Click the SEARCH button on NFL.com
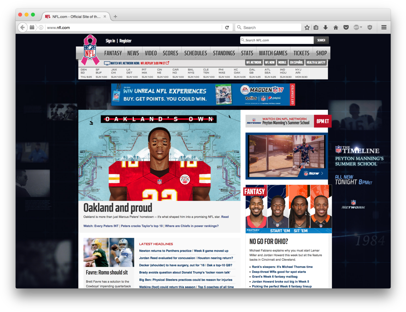The height and width of the screenshot is (312, 406). [321, 40]
